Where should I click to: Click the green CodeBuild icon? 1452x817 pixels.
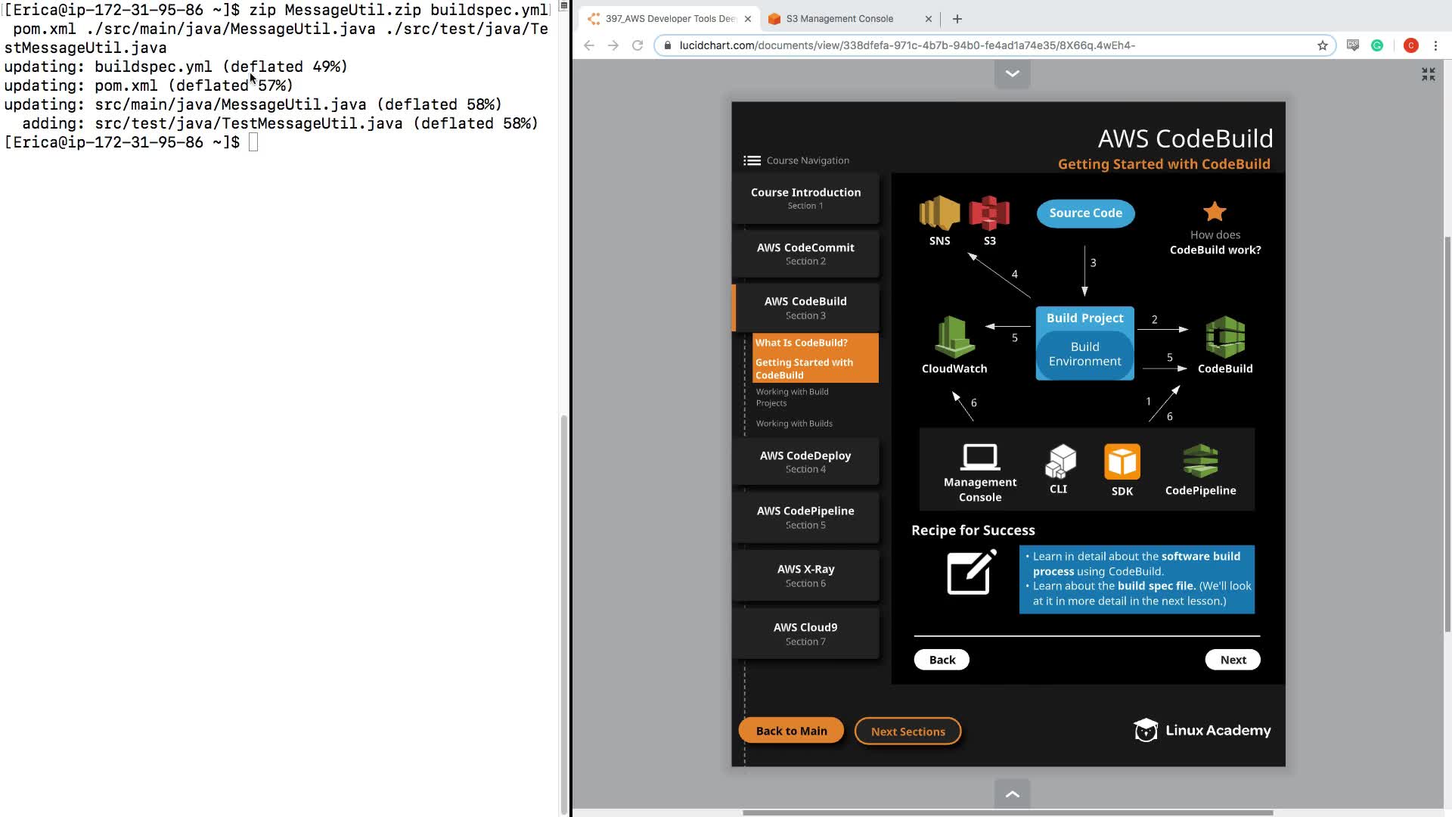click(x=1225, y=337)
